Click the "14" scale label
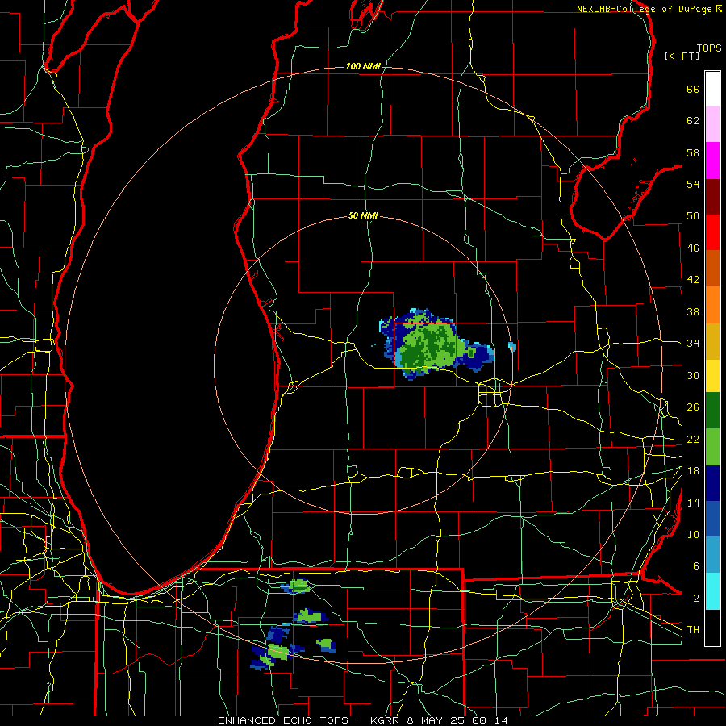The width and height of the screenshot is (726, 726). (x=693, y=503)
